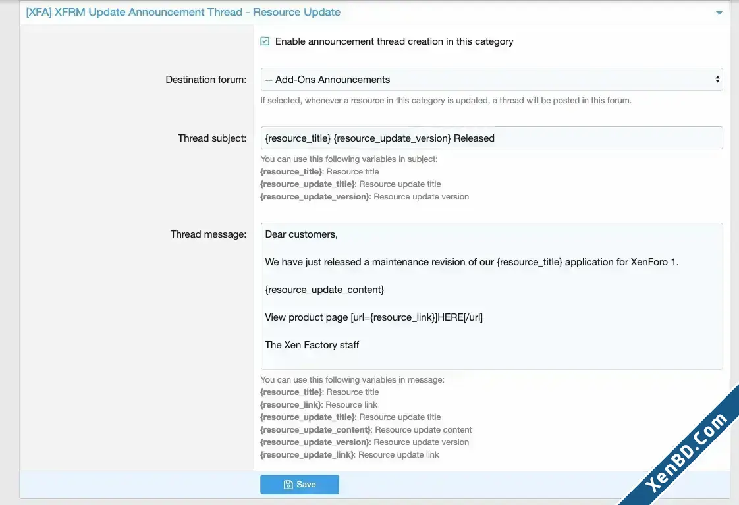Click 'You can use this following variables in message:'

(352, 380)
